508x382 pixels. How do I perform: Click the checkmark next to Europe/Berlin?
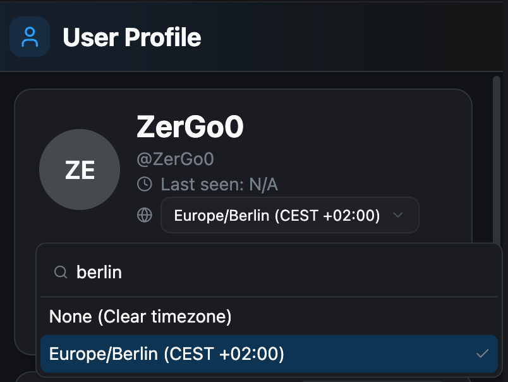[484, 354]
